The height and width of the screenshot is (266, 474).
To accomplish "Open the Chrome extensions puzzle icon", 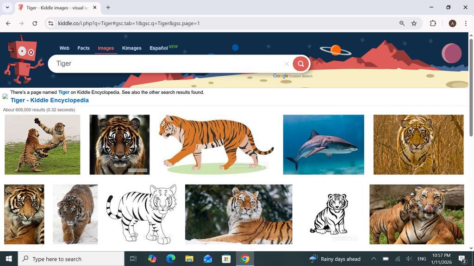I will click(x=433, y=23).
